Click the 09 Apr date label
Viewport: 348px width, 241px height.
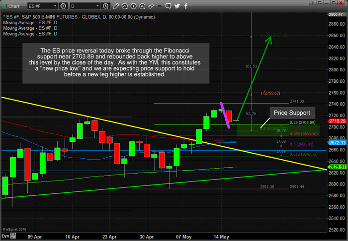click(35, 237)
